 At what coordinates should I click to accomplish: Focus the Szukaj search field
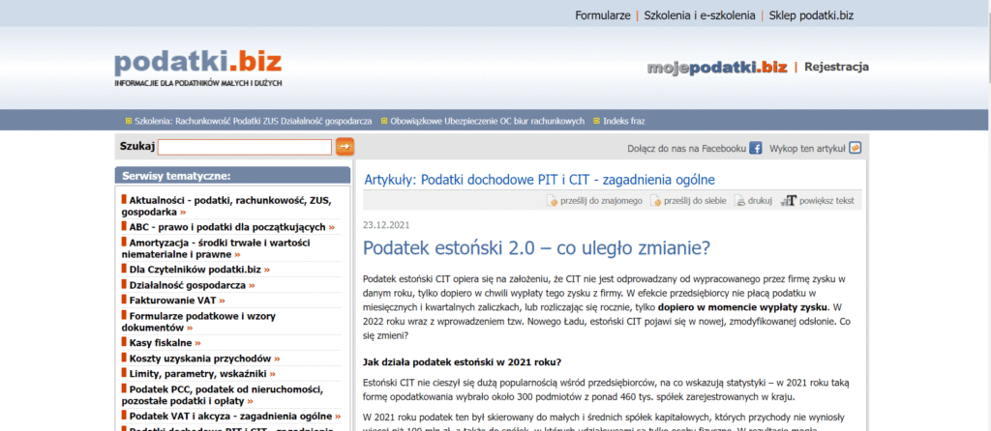tap(245, 147)
